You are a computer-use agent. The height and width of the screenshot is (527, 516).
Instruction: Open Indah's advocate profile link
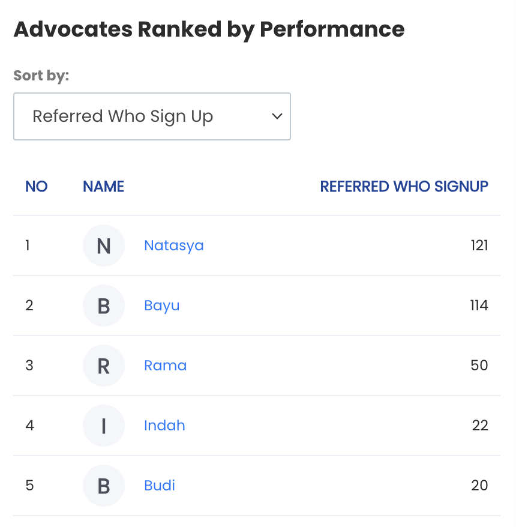pyautogui.click(x=164, y=426)
